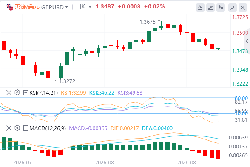Toggle RSI panel expand plus box

click(x=26, y=92)
